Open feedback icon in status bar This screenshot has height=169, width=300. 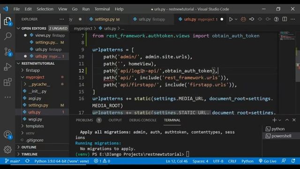click(x=284, y=161)
